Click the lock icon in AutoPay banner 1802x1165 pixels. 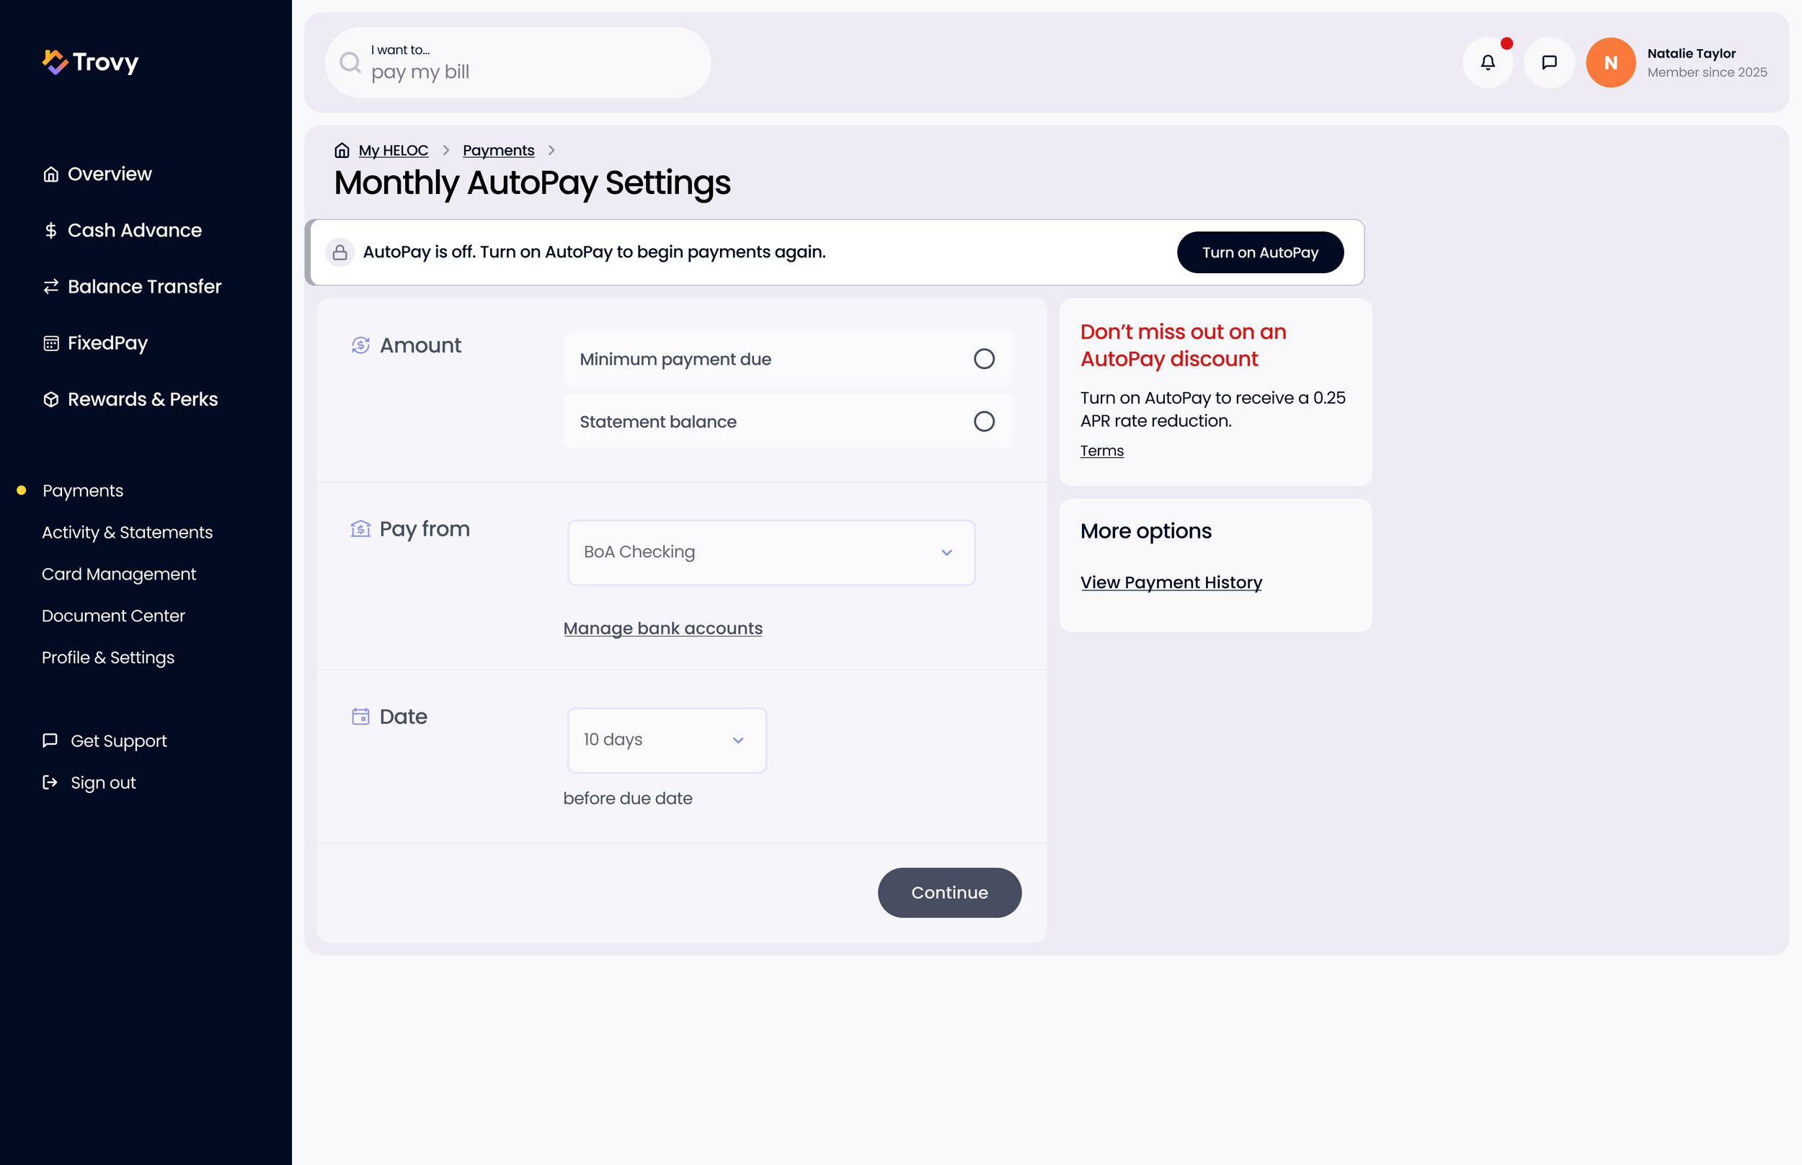coord(339,252)
